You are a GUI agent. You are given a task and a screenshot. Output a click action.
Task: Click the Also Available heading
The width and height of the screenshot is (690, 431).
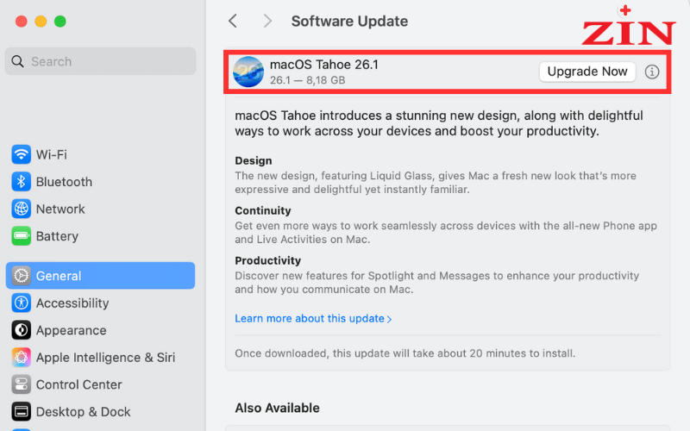click(277, 408)
